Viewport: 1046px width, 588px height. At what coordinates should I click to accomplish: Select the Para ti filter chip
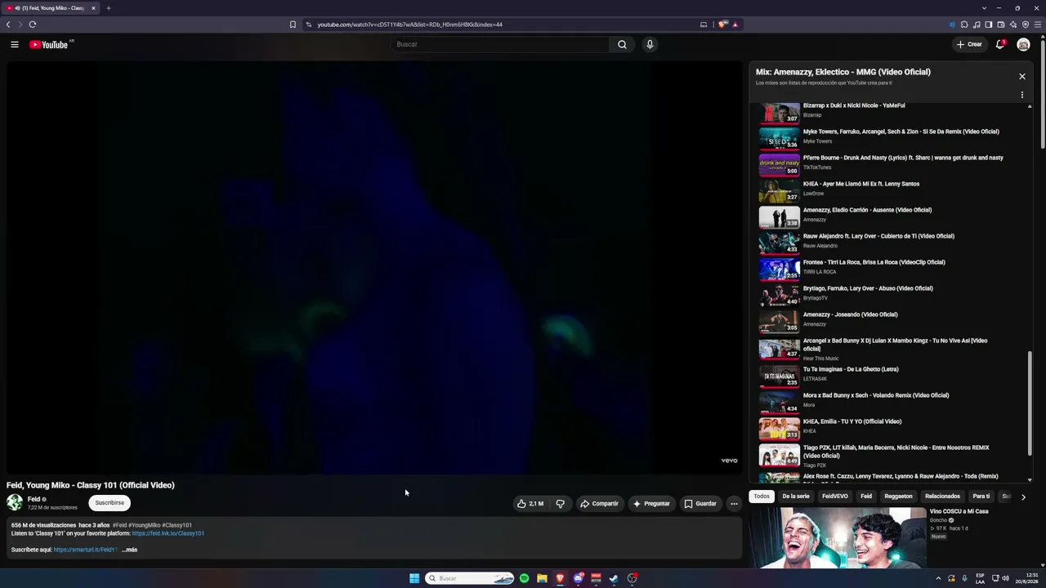tap(981, 497)
